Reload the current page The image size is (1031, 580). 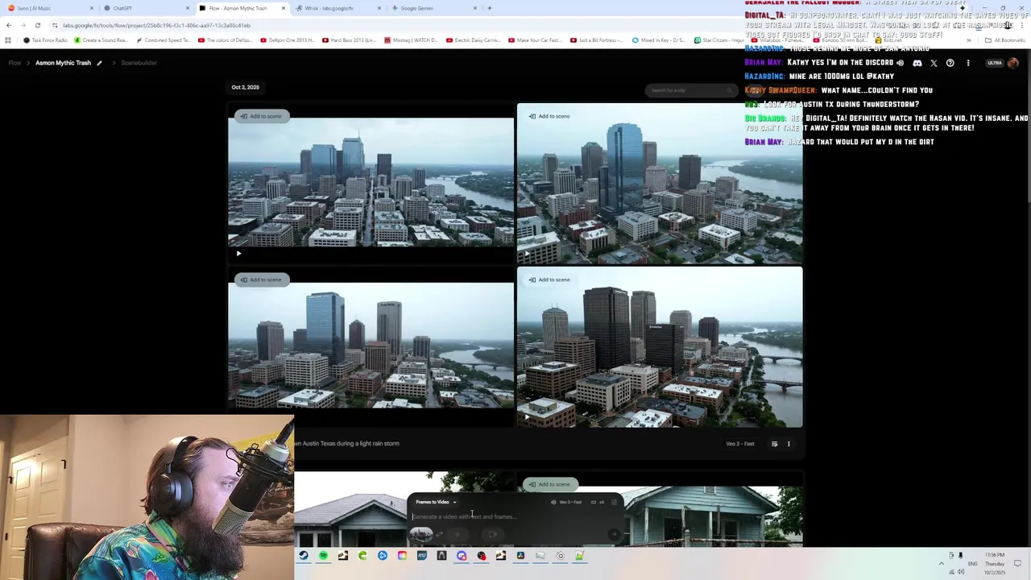pos(37,25)
